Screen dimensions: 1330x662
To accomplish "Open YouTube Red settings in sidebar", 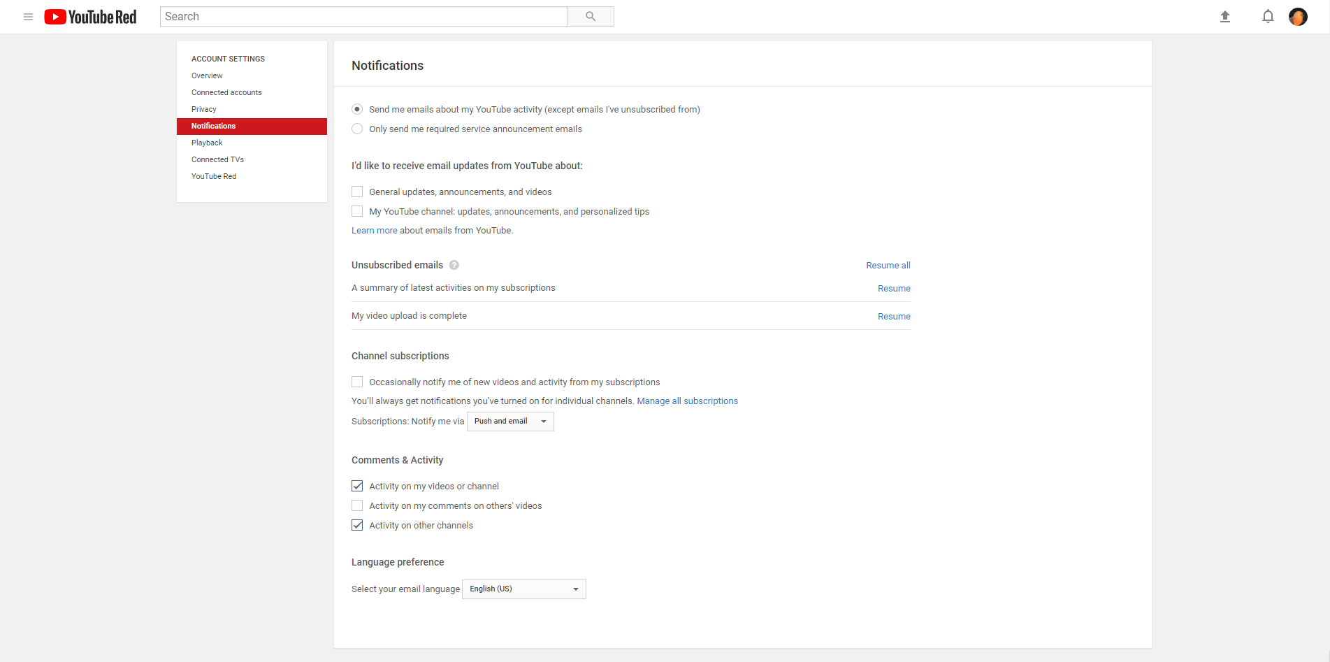I will (x=214, y=176).
